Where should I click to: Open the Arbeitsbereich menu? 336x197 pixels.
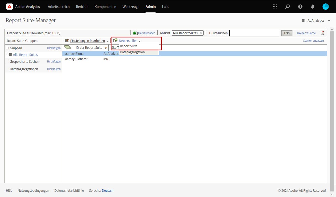59,7
